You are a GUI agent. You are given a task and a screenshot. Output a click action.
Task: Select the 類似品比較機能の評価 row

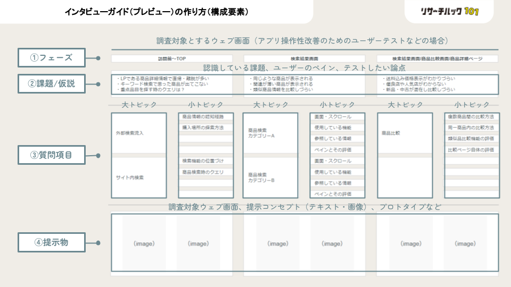pos(472,139)
